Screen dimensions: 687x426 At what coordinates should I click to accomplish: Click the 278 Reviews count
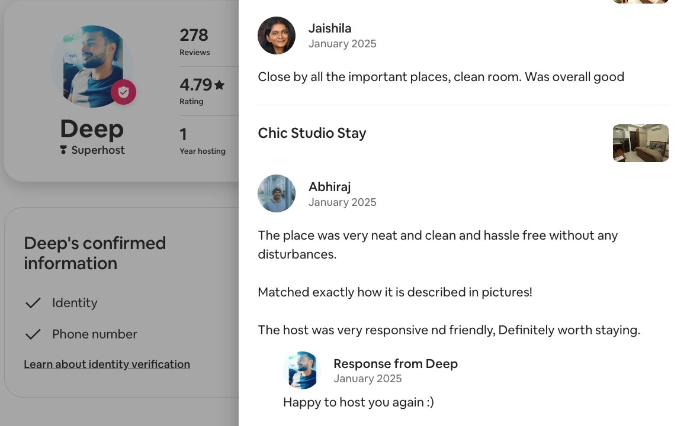tap(194, 42)
